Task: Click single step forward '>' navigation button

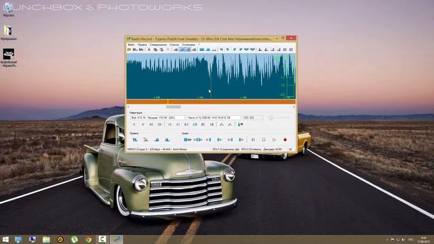Action: tap(143, 125)
